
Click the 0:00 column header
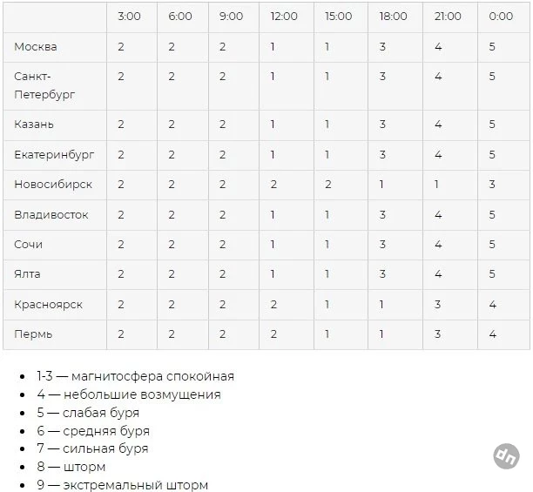pos(501,17)
